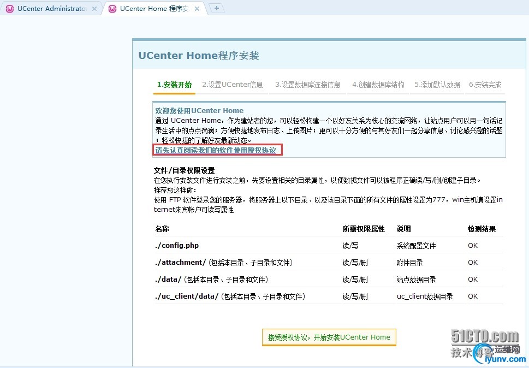This screenshot has height=368, width=529.
Task: Close the UCenter Home 程序安装 tab
Action: [197, 9]
